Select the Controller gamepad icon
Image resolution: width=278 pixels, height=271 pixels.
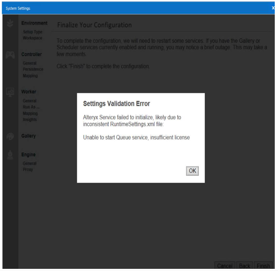[10, 55]
